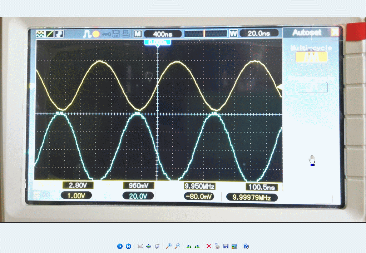
Task: Rotate the image clockwise
Action: click(189, 246)
